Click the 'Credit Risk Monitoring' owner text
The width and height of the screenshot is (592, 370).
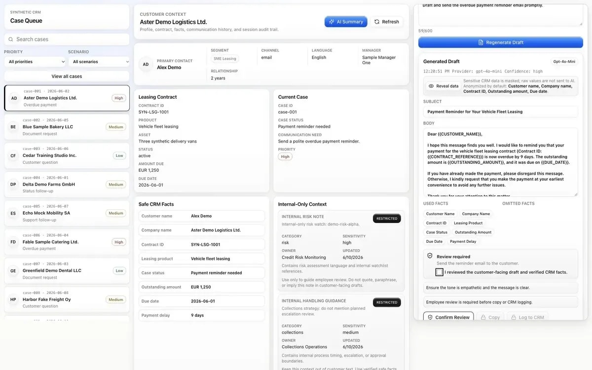pos(304,258)
